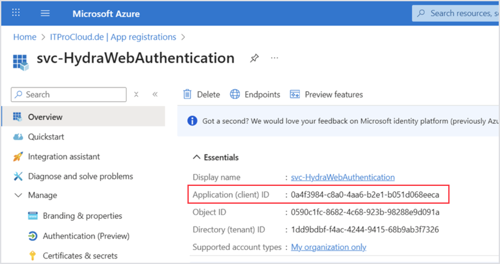Collapse the Essentials section
This screenshot has height=264, width=500.
tap(196, 157)
